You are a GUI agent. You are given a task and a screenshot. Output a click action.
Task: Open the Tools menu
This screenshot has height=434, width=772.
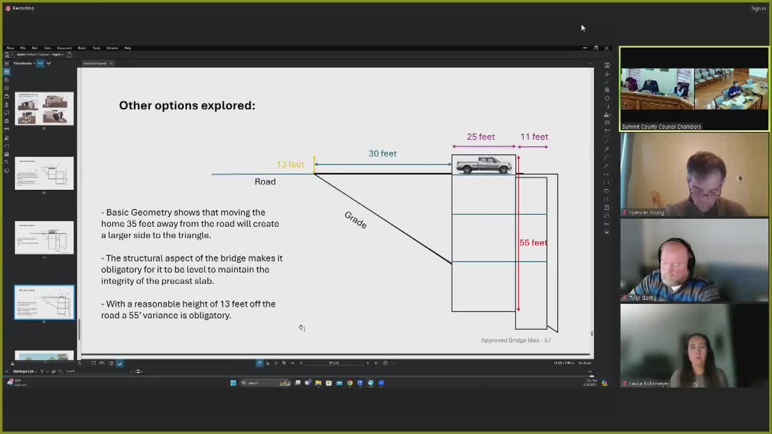96,48
